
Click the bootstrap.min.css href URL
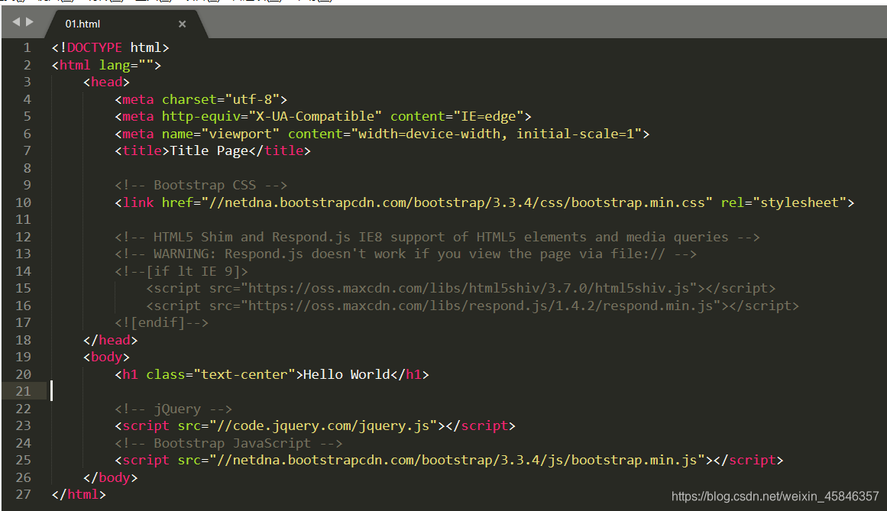click(x=457, y=202)
